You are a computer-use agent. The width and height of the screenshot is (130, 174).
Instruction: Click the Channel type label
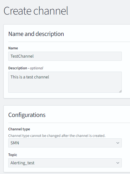pos(19,129)
